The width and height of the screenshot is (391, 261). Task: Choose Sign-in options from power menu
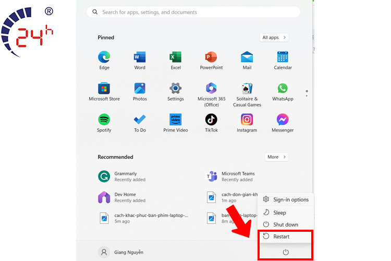(x=286, y=199)
